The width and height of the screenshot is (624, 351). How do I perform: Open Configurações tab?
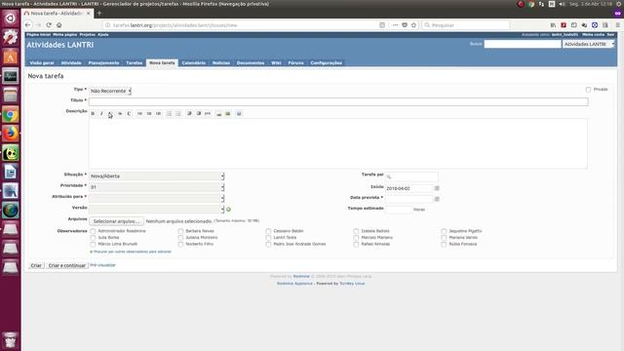[x=327, y=62]
